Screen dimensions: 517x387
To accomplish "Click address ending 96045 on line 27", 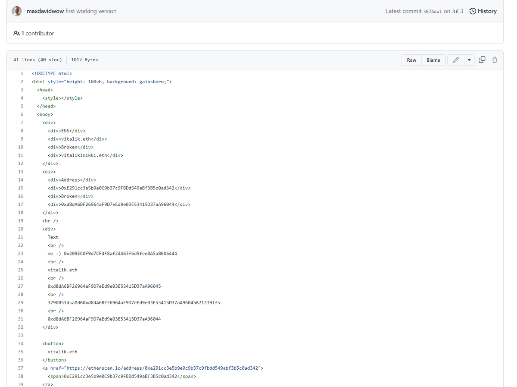I will [x=104, y=286].
